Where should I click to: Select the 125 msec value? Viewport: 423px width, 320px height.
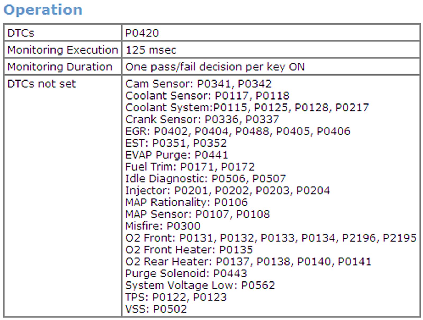151,50
